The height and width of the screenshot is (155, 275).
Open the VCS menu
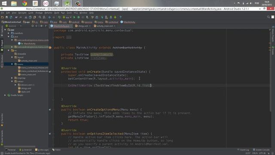(x=76, y=13)
